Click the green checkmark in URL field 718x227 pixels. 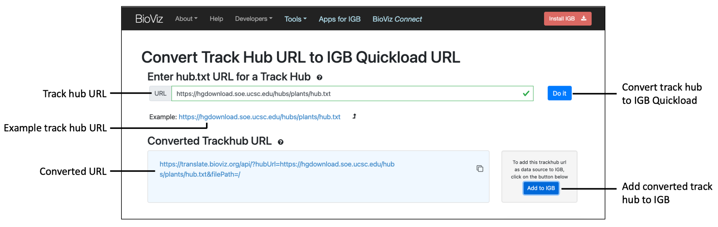pos(526,94)
